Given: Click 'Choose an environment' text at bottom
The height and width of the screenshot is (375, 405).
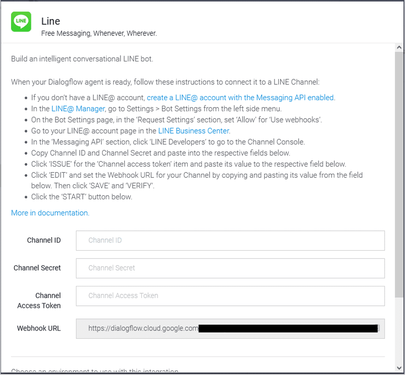Looking at the screenshot, I should [x=94, y=371].
